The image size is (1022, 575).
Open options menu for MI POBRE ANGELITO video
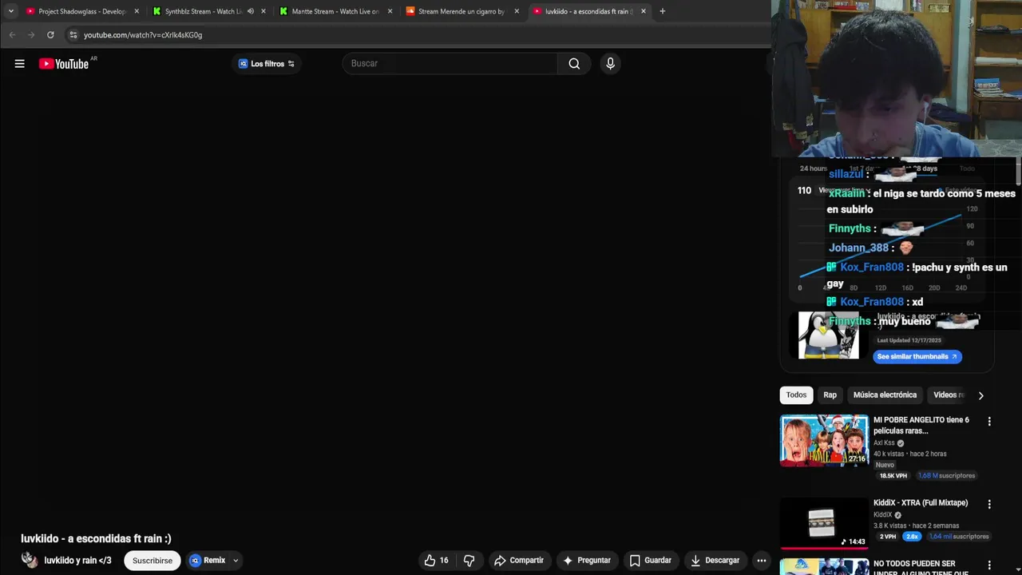[x=989, y=422]
